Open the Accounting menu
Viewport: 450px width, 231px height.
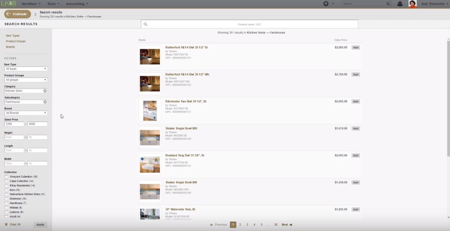tap(77, 4)
